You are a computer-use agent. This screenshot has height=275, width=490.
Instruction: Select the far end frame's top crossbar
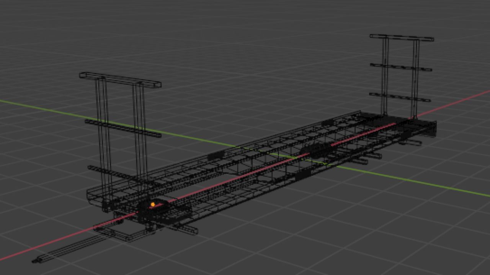(402, 37)
